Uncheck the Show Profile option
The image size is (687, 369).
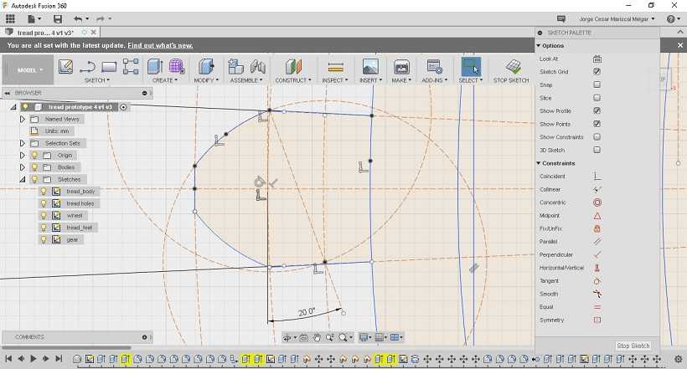(597, 110)
